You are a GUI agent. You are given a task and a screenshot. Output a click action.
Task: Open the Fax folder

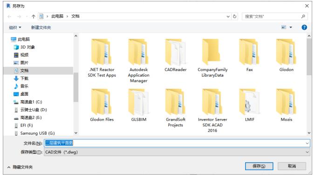coord(249,55)
